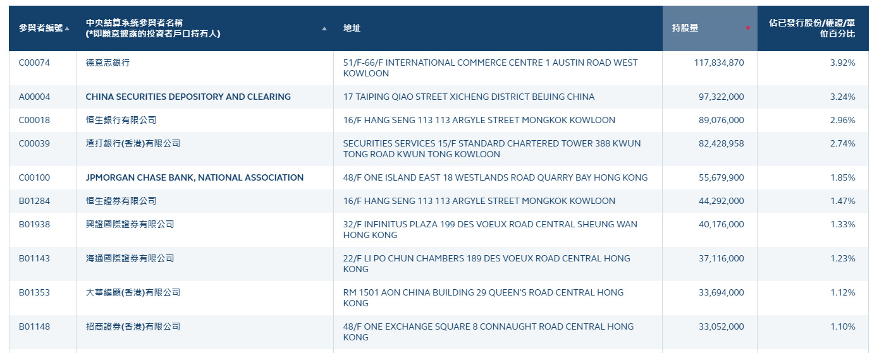The height and width of the screenshot is (353, 872).
Task: Sort by participant ID using its arrow
Action: [67, 28]
